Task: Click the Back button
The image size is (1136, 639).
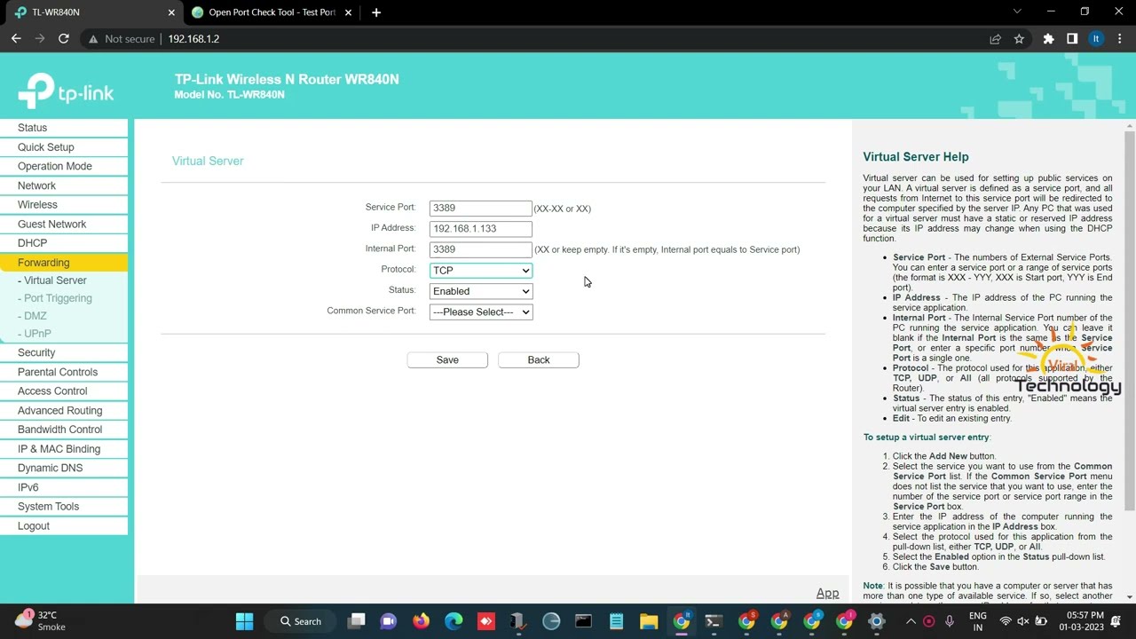Action: pos(539,359)
